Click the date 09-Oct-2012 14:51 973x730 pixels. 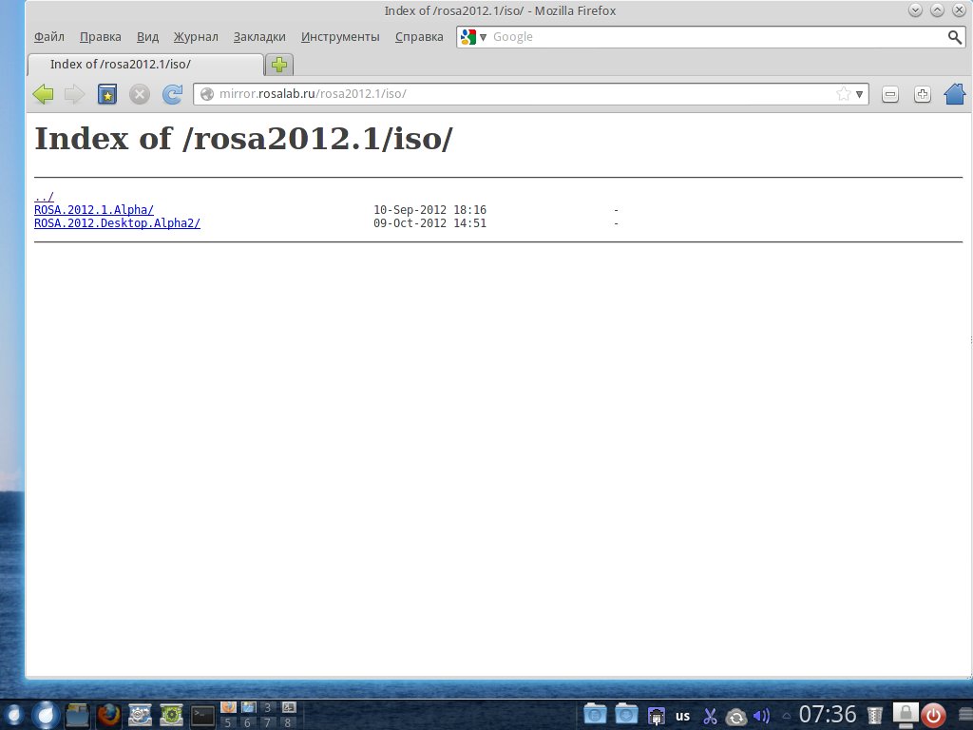point(430,223)
